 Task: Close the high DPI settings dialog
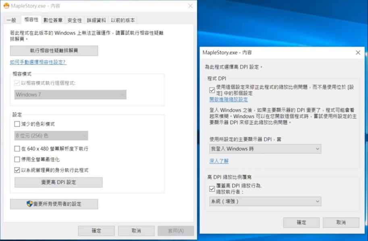click(358, 52)
